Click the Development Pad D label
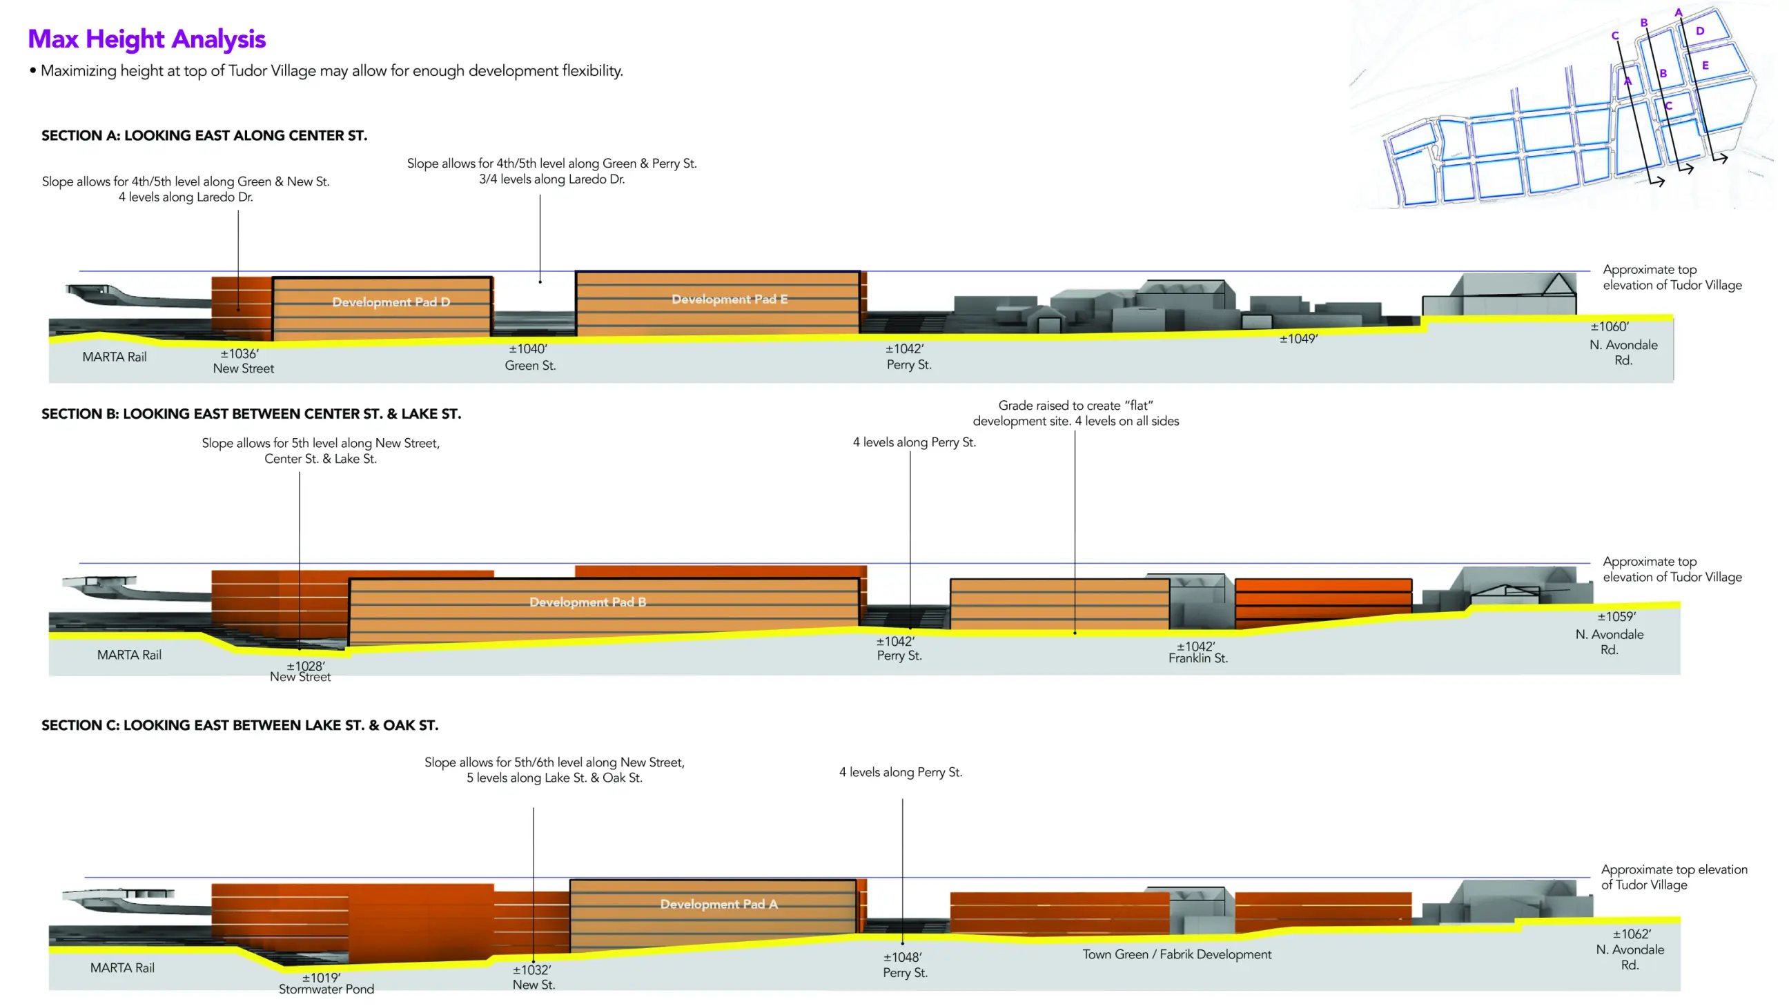The height and width of the screenshot is (1006, 1789). [391, 302]
